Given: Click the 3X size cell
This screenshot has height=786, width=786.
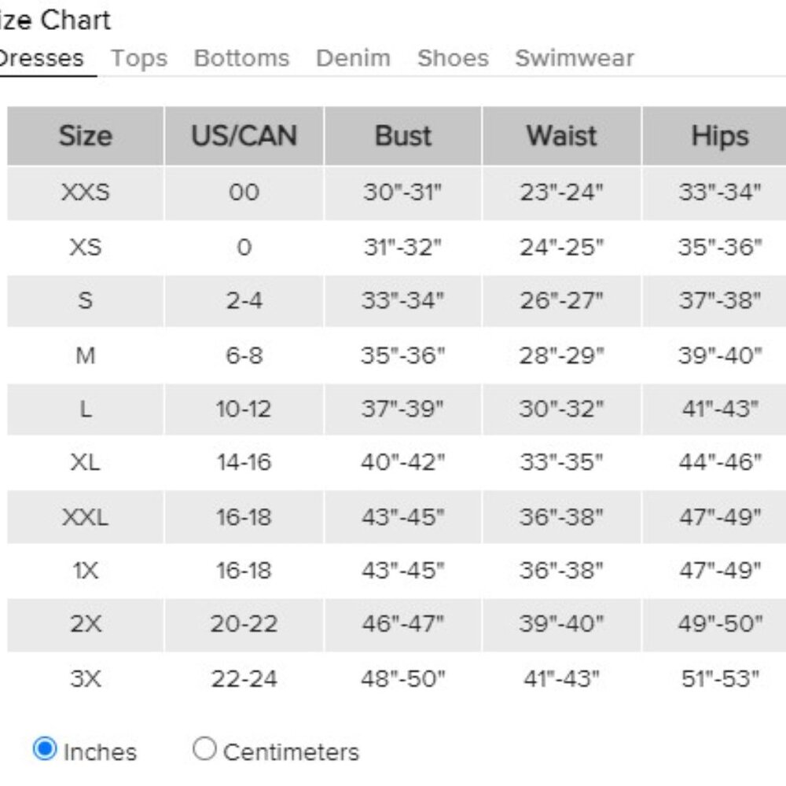Looking at the screenshot, I should pos(85,679).
